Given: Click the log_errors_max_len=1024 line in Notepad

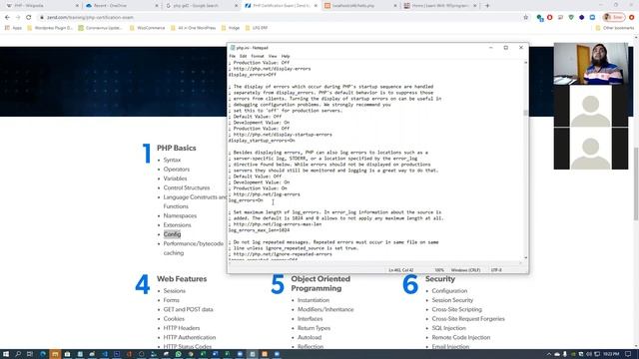Looking at the screenshot, I should (260, 230).
